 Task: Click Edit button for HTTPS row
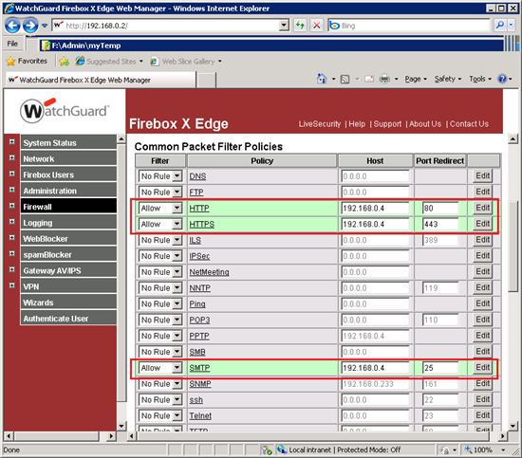pos(482,224)
